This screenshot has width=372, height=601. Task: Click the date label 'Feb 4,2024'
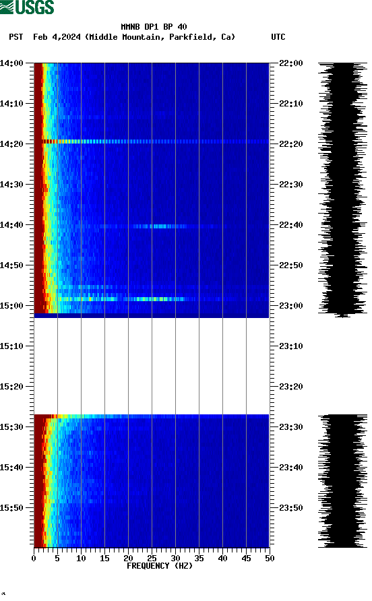click(57, 37)
